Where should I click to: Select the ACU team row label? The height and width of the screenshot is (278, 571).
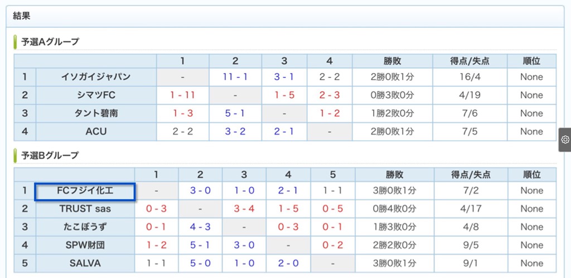tap(96, 131)
